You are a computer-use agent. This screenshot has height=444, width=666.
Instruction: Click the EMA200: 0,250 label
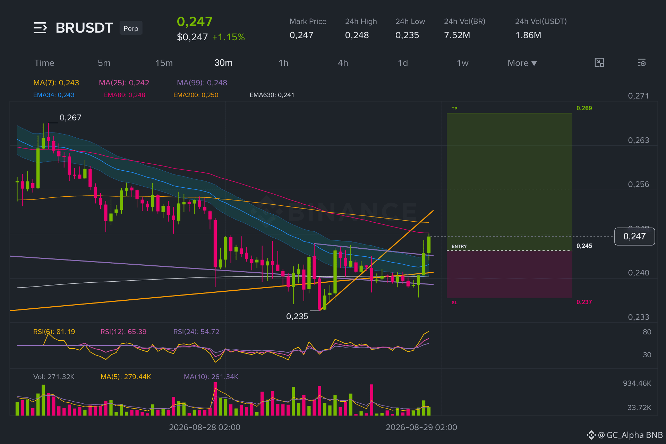(196, 95)
